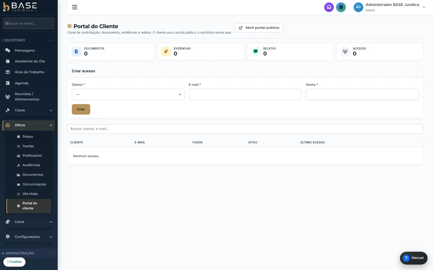This screenshot has width=433, height=270.
Task: Click the Evidências paperclip icon
Action: (x=166, y=52)
